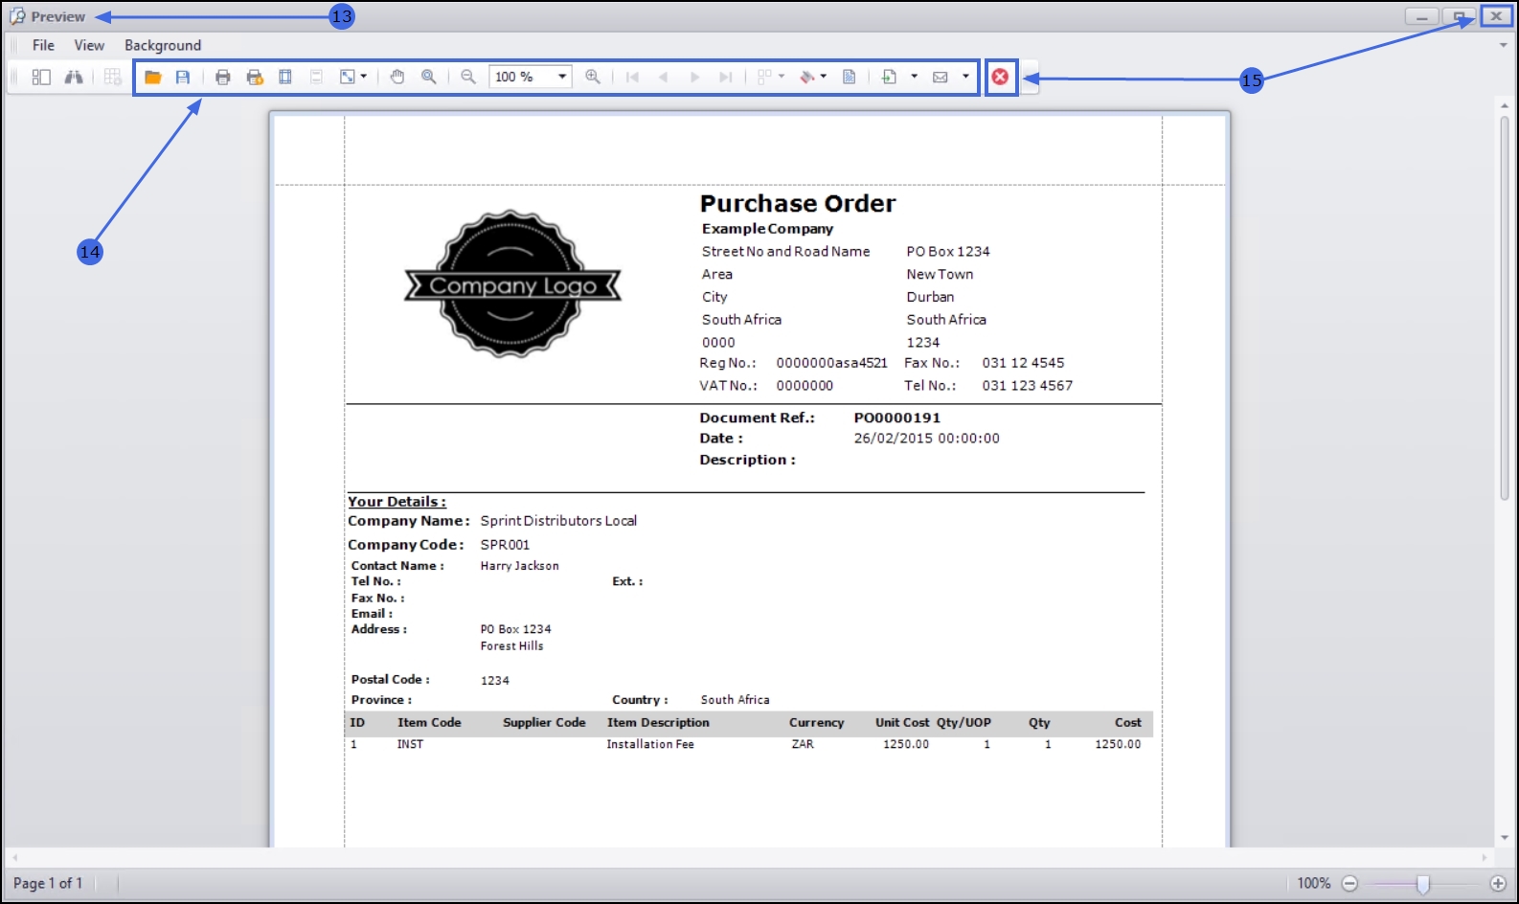Open the File menu
Screen dimensions: 1519x904
point(43,45)
